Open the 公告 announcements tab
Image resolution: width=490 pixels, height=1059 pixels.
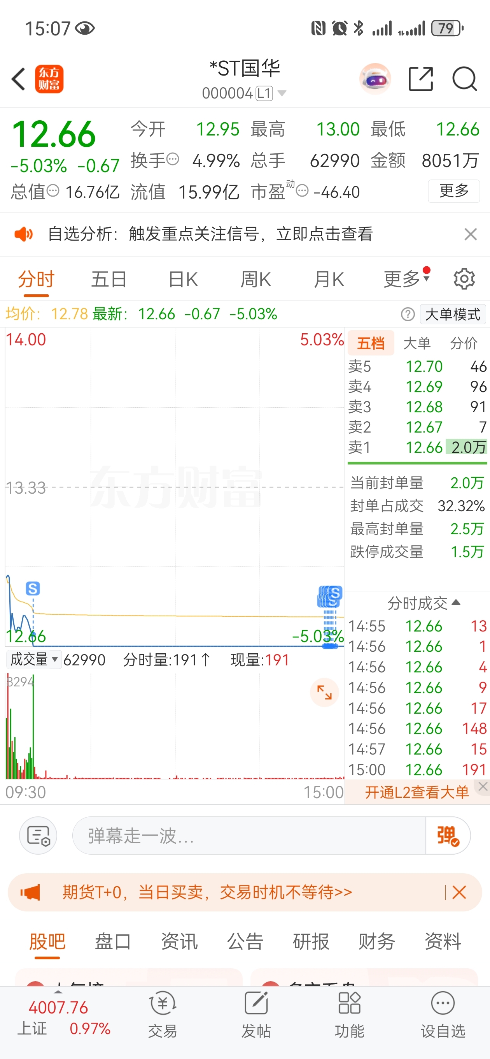pyautogui.click(x=245, y=941)
